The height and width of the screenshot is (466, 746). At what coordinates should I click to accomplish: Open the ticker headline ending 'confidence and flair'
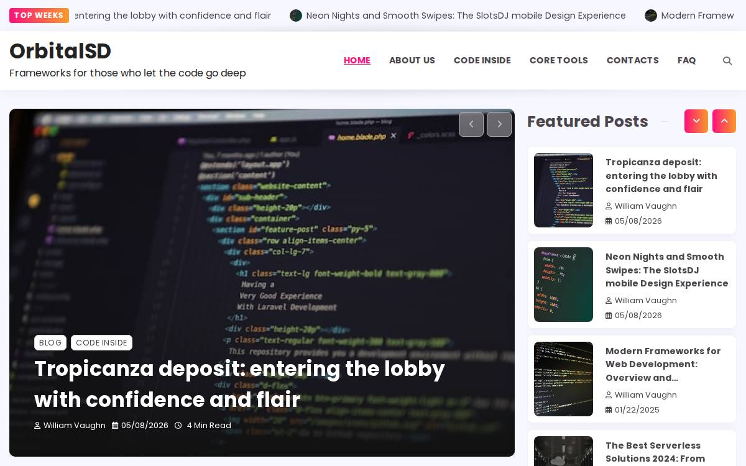pos(173,16)
